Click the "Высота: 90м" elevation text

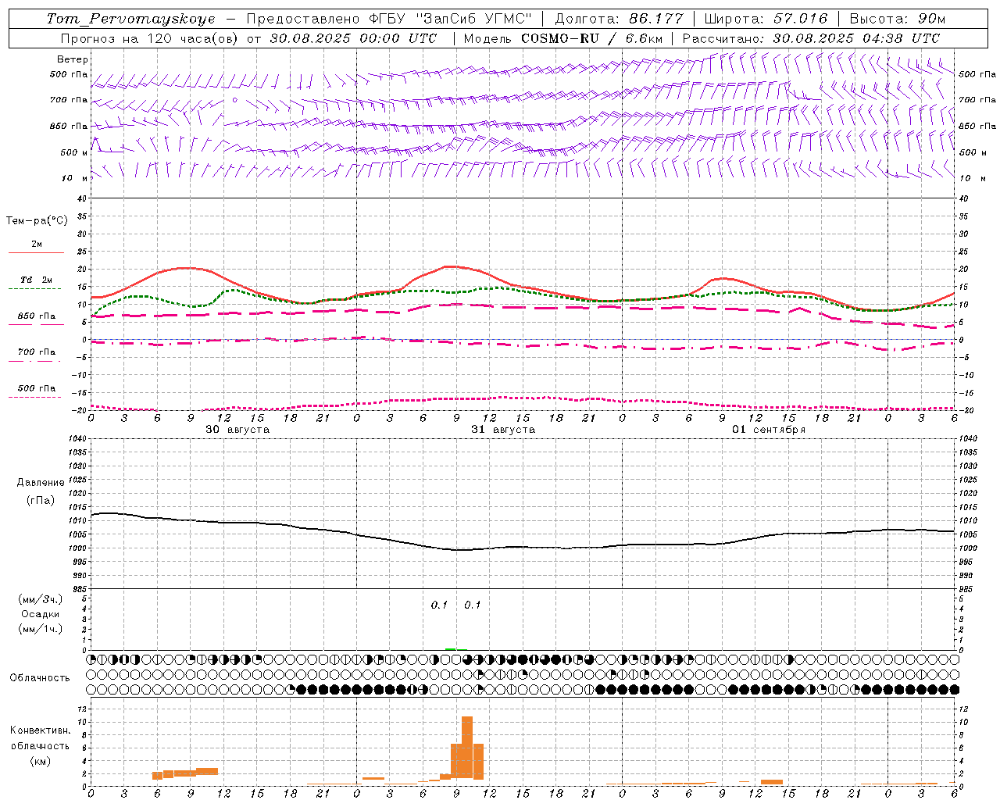pyautogui.click(x=898, y=19)
